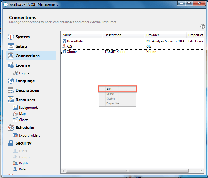Open the Setup section icon
This screenshot has height=178, width=208.
[11, 46]
